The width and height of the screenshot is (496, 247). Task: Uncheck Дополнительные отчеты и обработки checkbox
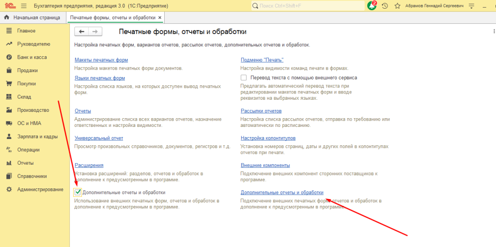tap(78, 192)
